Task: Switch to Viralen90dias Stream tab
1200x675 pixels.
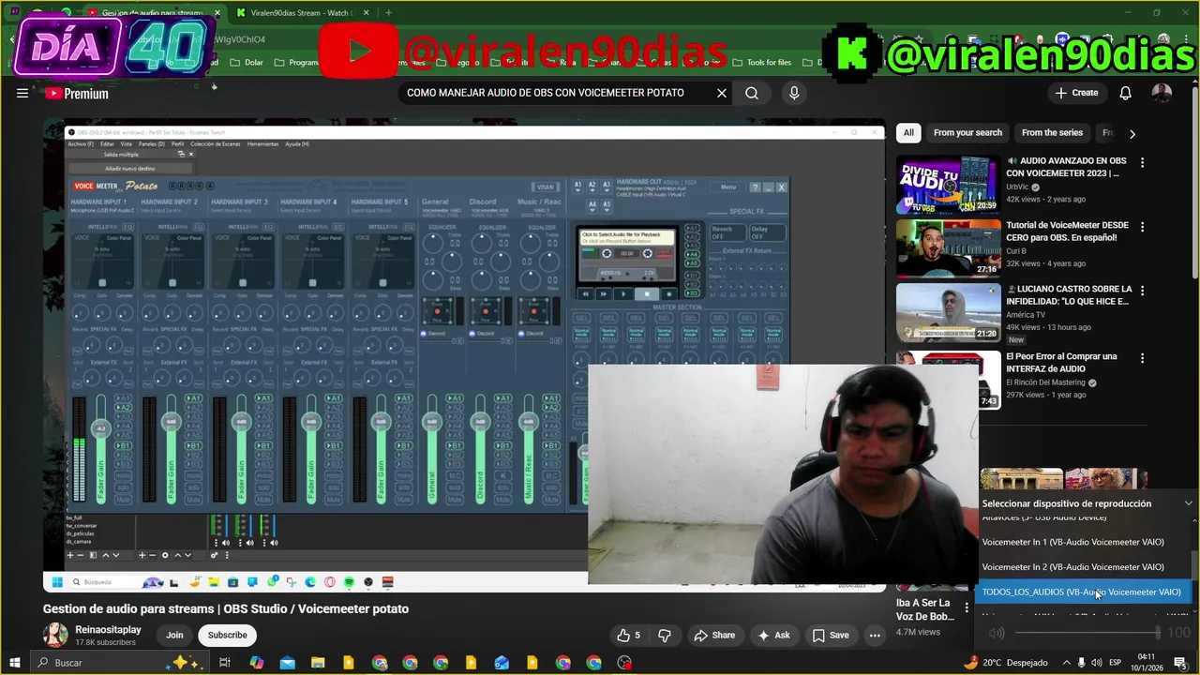Action: [x=303, y=13]
